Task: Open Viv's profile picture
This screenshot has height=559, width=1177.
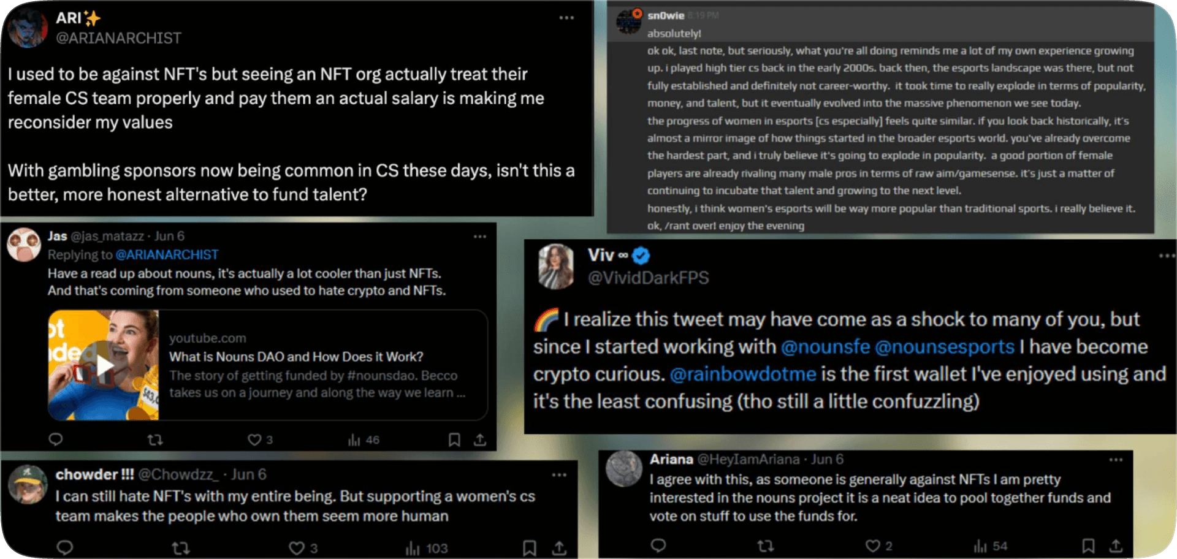Action: [x=555, y=266]
